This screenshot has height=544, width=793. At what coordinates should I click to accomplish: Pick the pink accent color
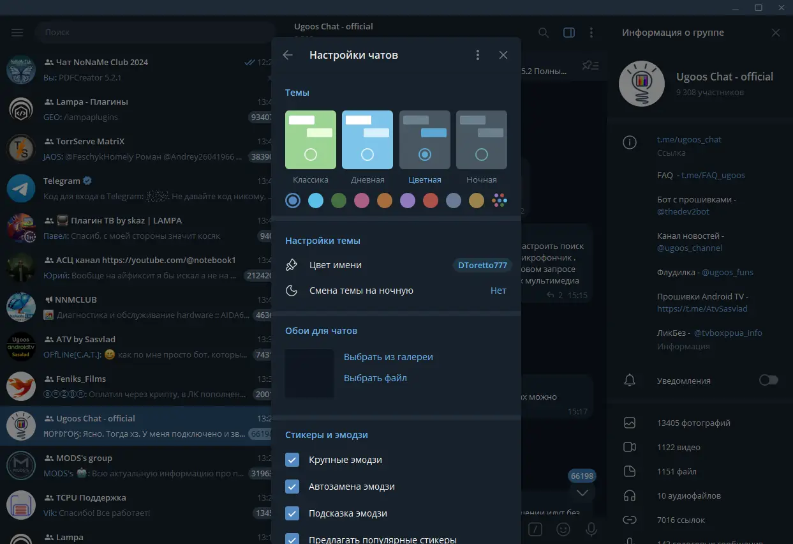tap(362, 200)
